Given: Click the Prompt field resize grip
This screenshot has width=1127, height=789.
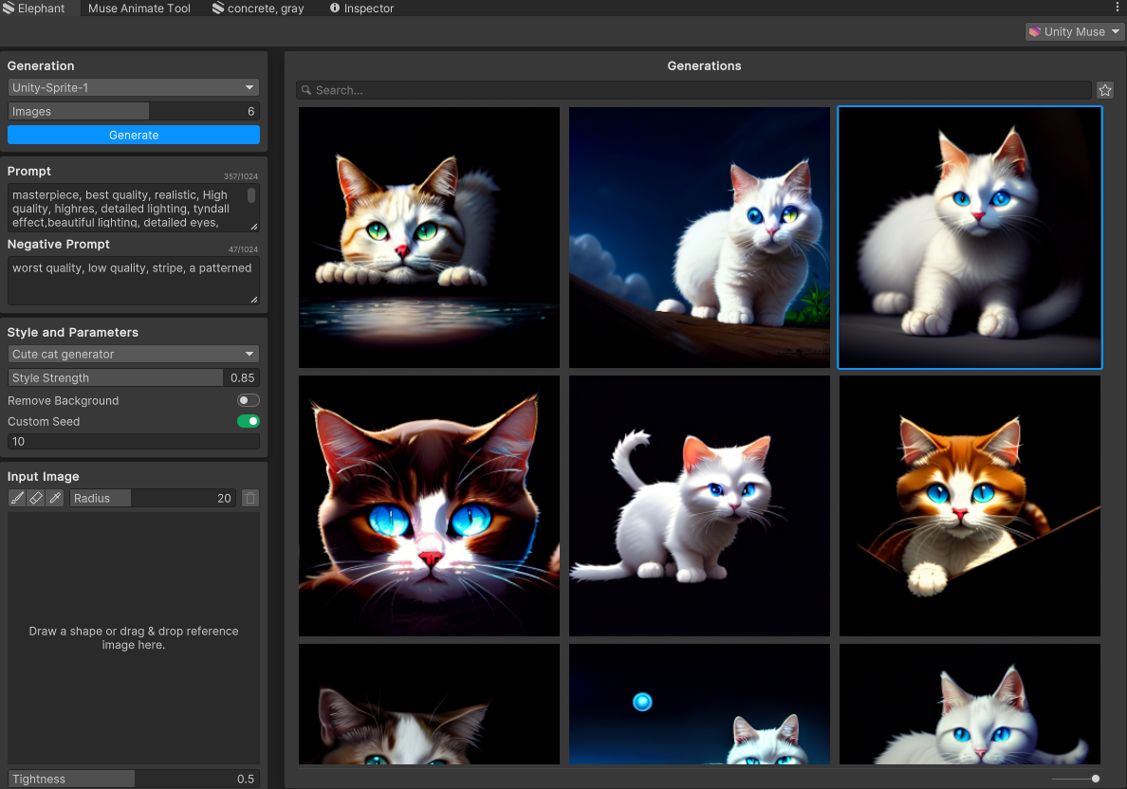Looking at the screenshot, I should 253,227.
